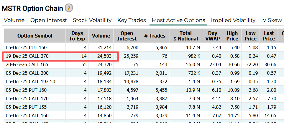Go to the Key Trades tab
The image size is (284, 124).
click(x=132, y=20)
